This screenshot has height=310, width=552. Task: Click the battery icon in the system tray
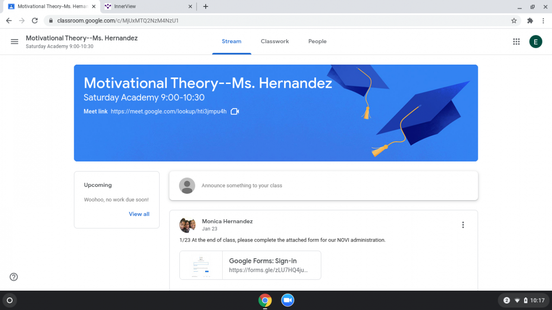coord(525,301)
